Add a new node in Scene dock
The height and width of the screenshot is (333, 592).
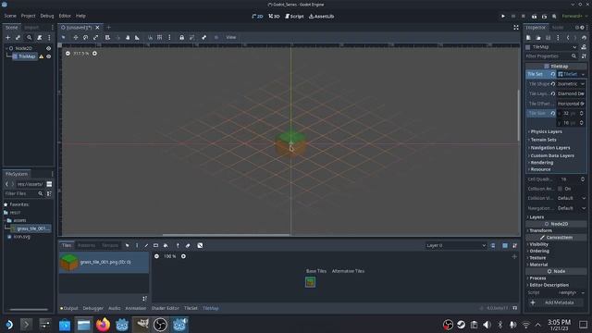(x=7, y=38)
